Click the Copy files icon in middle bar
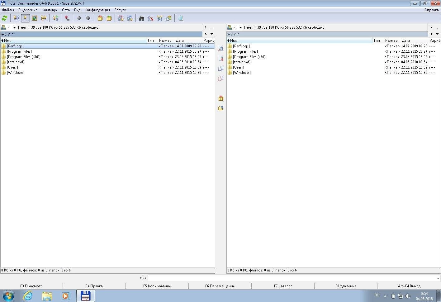 (221, 68)
